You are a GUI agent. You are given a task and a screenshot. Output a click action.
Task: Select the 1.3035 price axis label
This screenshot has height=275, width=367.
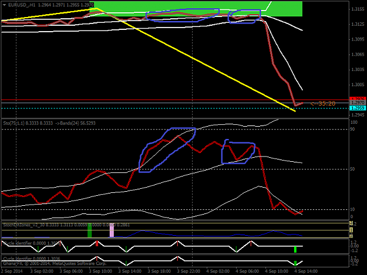coord(358,70)
